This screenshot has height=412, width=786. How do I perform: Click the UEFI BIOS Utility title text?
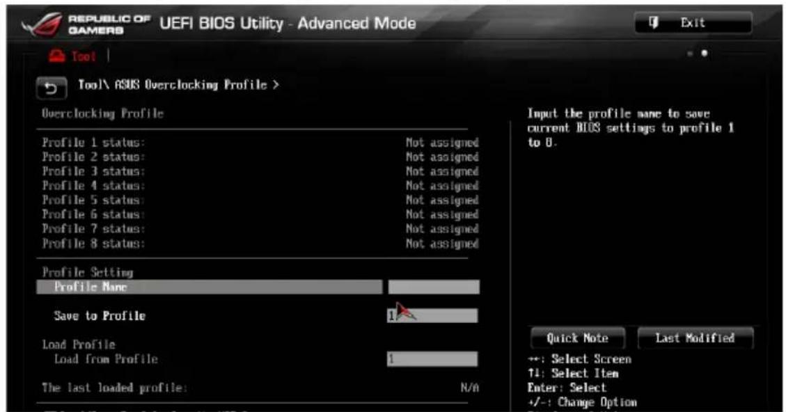288,24
